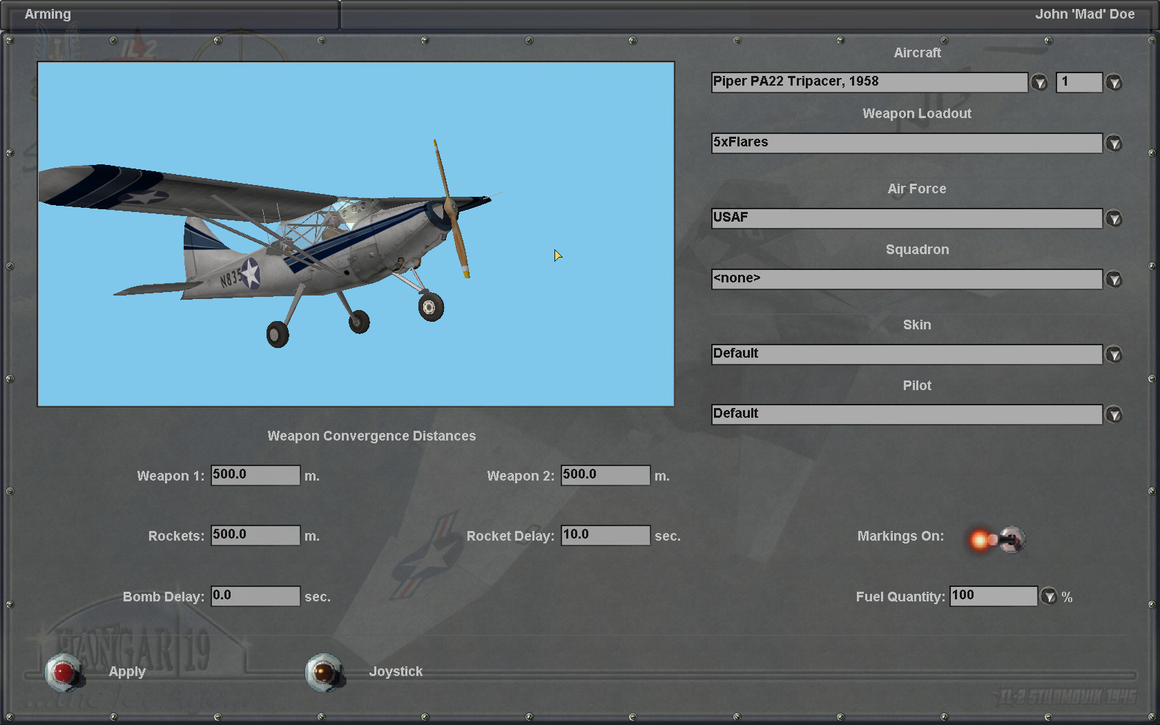This screenshot has width=1160, height=725.
Task: Click the Fuel Quantity value field
Action: pyautogui.click(x=994, y=596)
